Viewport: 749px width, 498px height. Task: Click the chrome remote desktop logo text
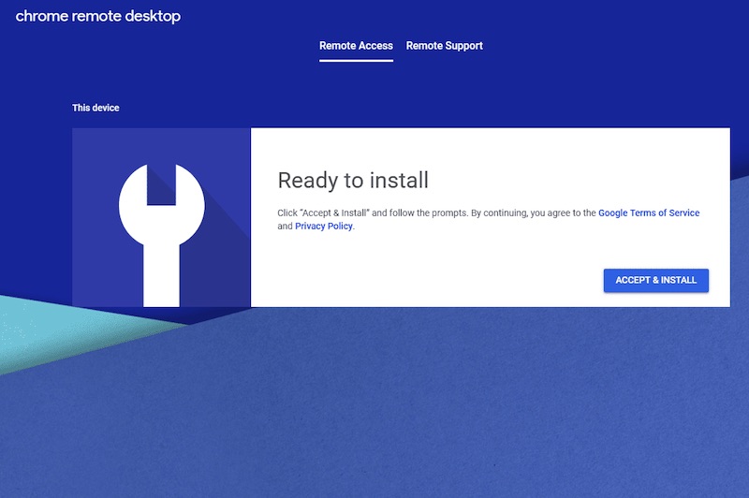tap(98, 16)
